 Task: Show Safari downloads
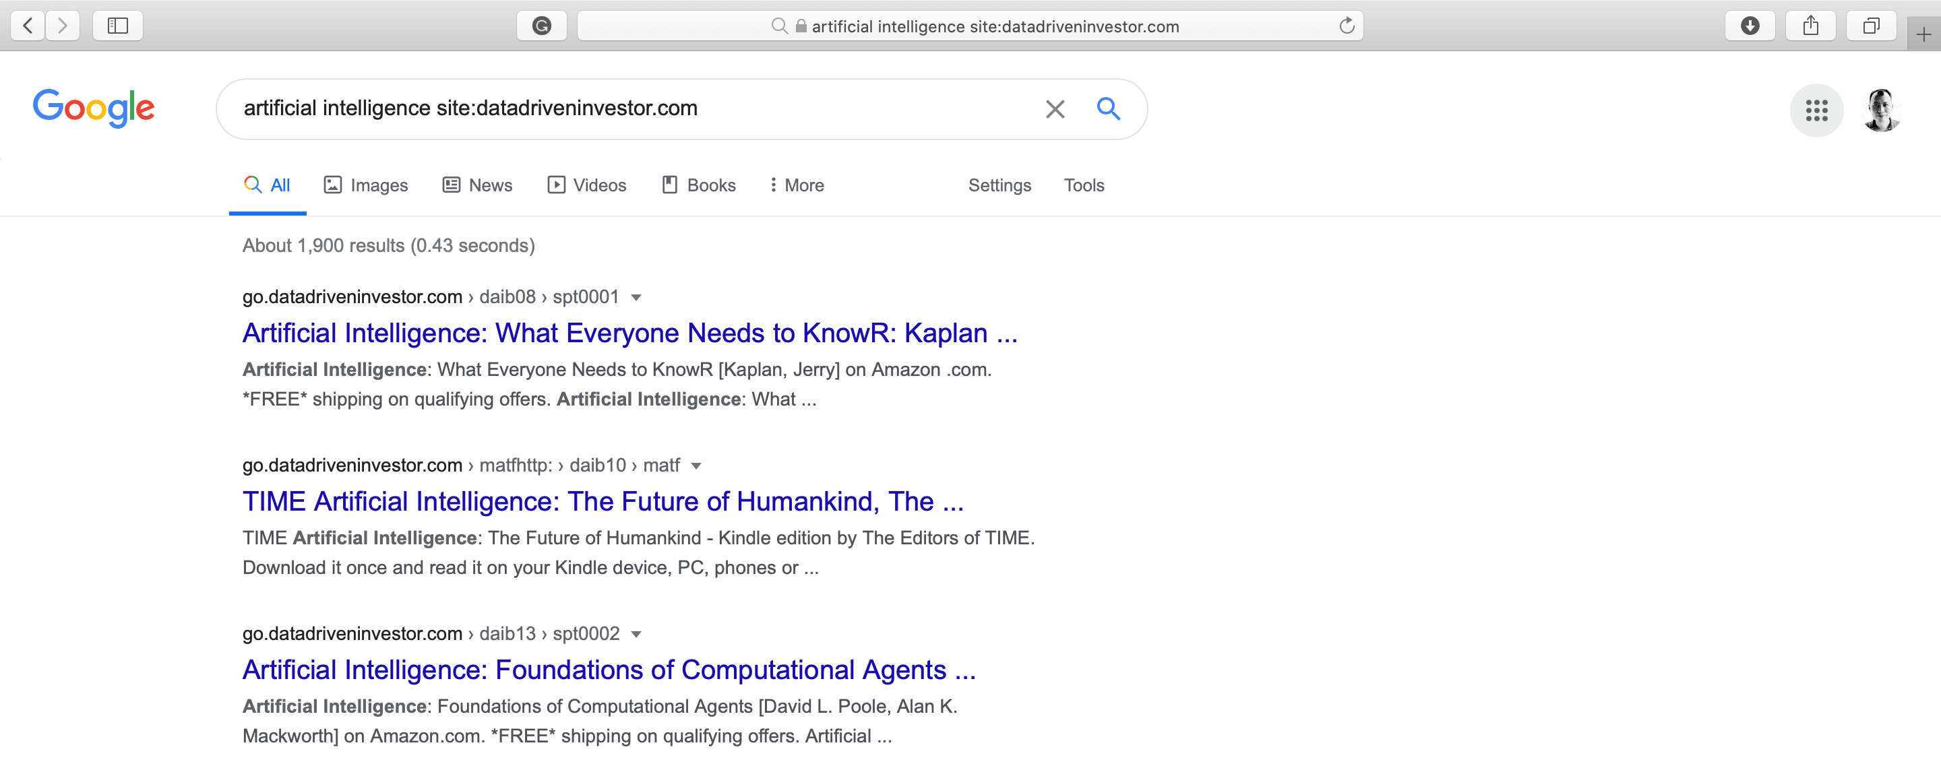[1750, 26]
